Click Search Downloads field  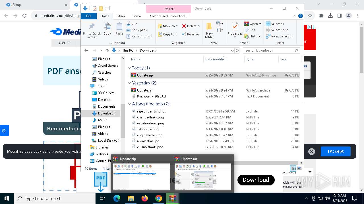pos(272,50)
